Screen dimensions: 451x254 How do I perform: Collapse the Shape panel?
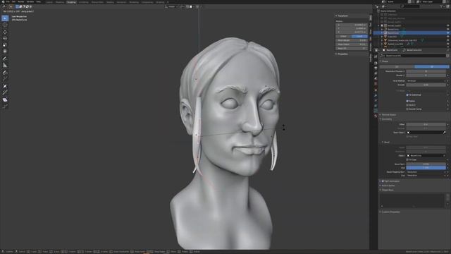tap(384, 61)
